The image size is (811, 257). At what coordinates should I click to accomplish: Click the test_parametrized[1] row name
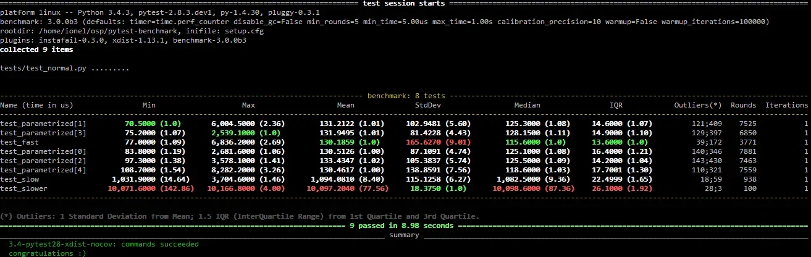(x=43, y=124)
